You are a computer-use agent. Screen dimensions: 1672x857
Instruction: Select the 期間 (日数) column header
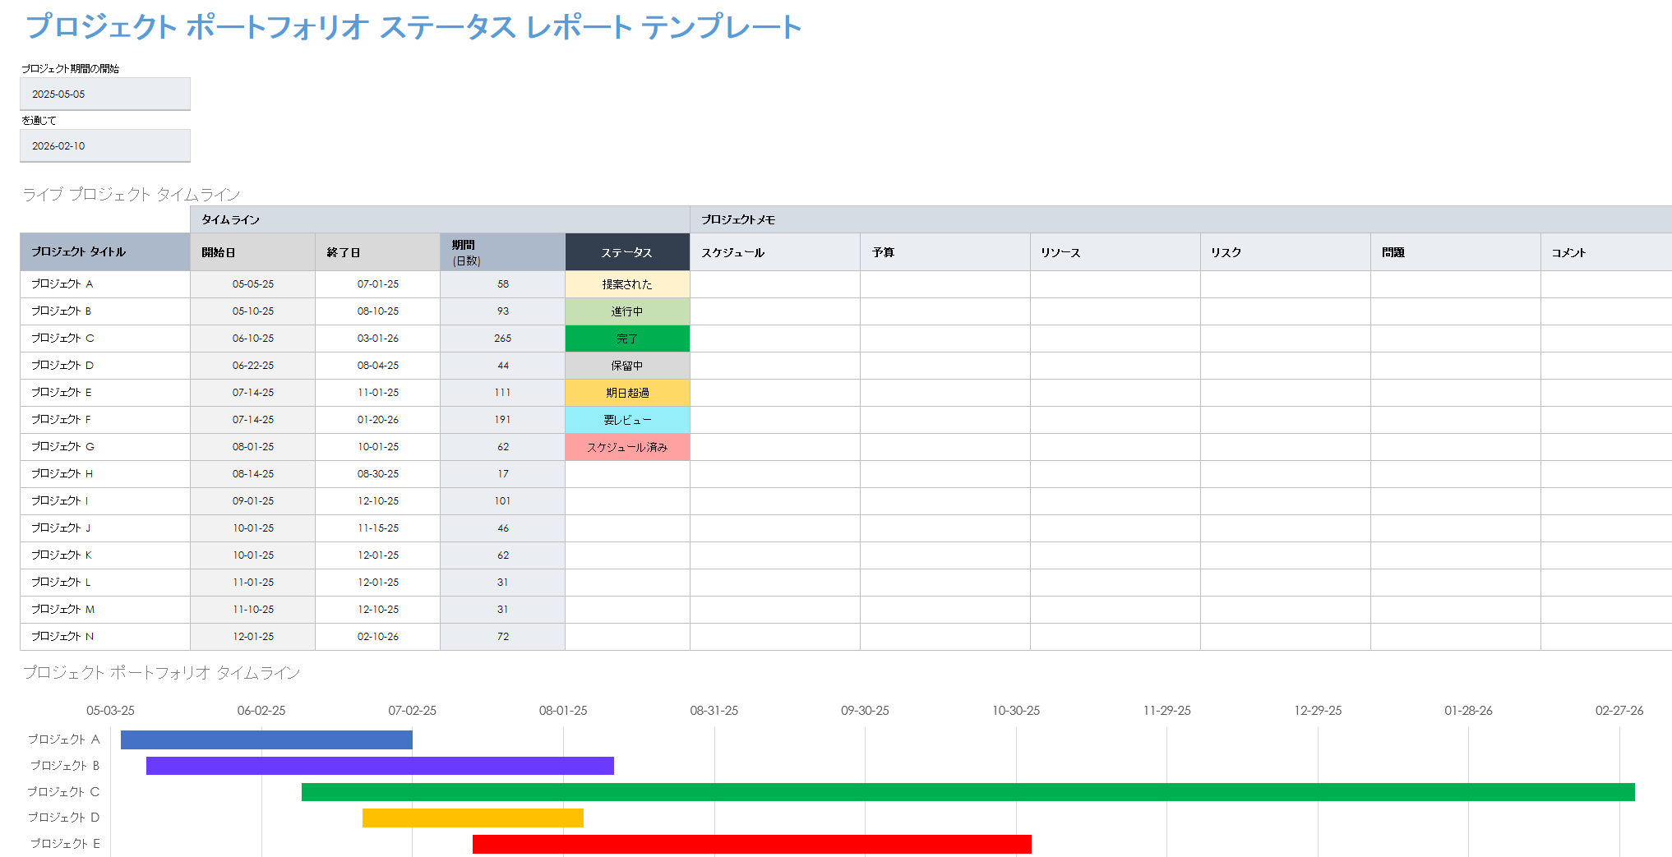click(503, 252)
